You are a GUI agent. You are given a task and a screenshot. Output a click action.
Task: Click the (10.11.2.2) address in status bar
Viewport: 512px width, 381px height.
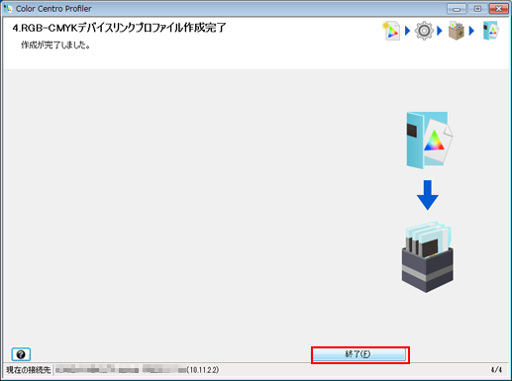pos(203,370)
